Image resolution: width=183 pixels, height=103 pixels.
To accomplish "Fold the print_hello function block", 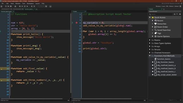I will click(x=10, y=34).
